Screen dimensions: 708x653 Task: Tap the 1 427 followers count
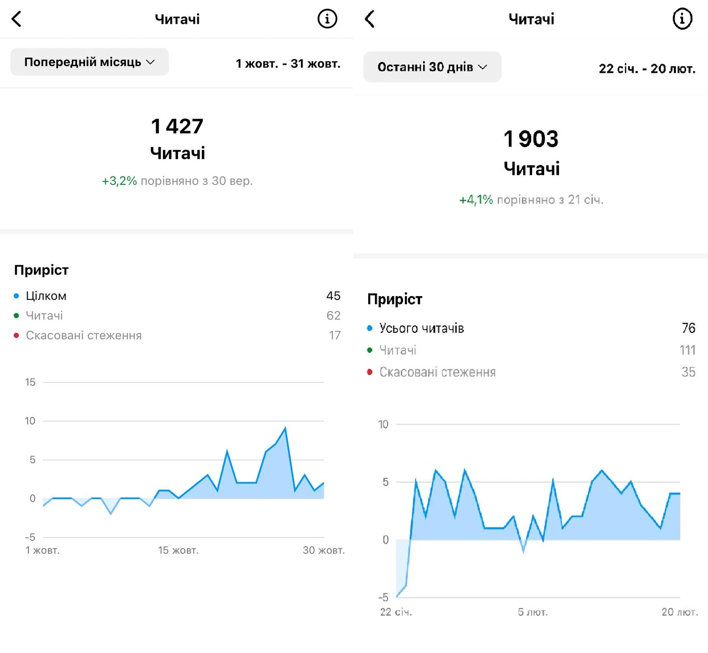pos(177,126)
